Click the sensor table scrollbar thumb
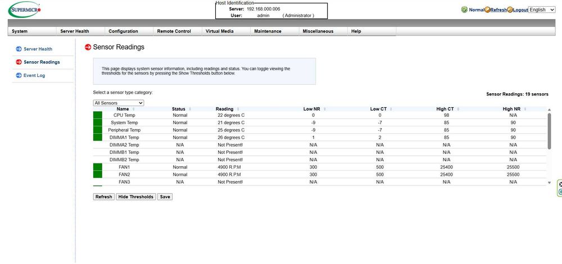 tap(550, 131)
